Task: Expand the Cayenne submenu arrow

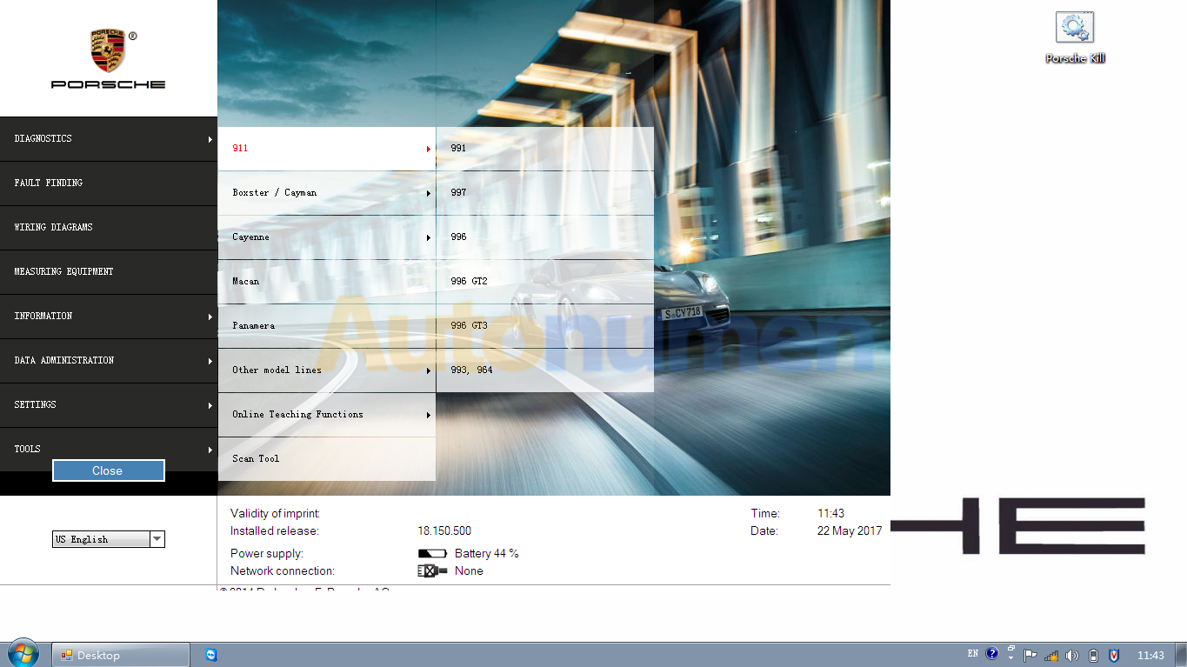Action: click(429, 237)
